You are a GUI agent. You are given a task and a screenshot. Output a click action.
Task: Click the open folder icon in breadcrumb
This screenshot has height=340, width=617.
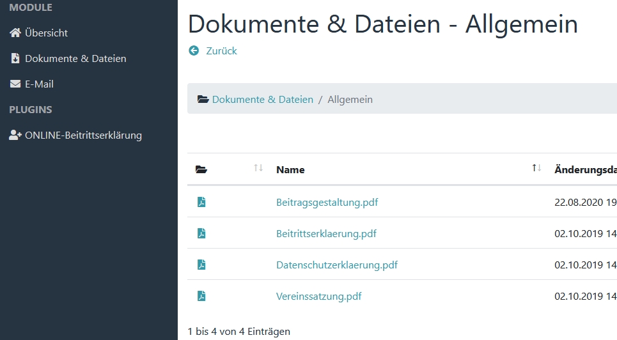203,100
